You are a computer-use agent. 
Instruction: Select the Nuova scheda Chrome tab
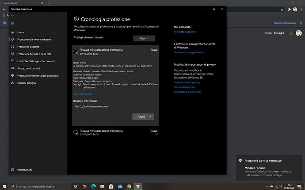[x=23, y=3]
